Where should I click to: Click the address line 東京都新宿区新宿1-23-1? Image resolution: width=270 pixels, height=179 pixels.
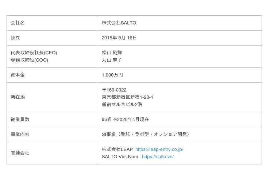(127, 97)
